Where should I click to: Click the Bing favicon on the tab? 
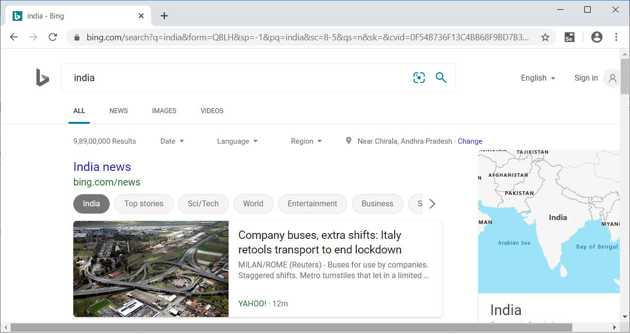[x=17, y=16]
